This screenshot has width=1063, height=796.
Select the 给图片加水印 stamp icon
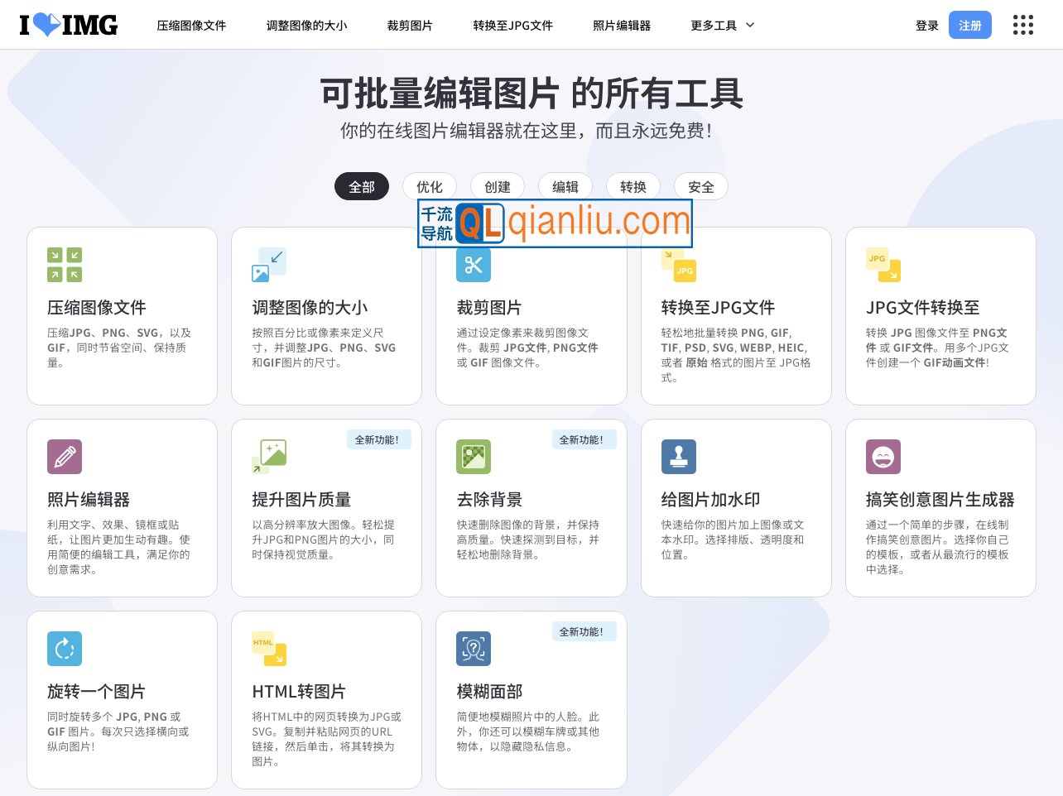(x=678, y=456)
